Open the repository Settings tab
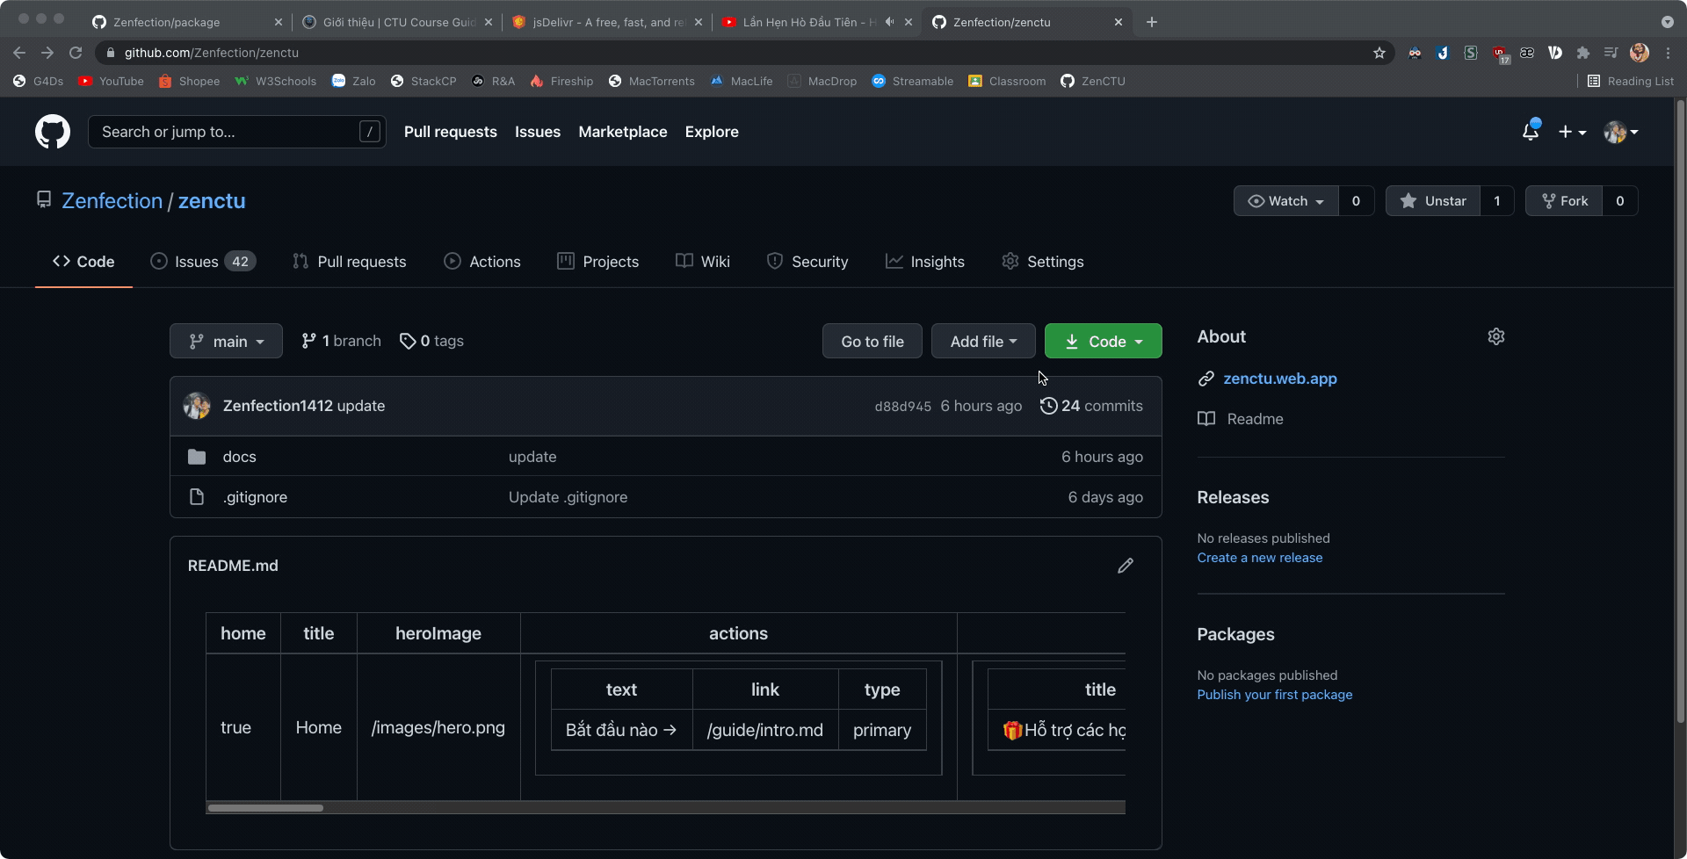Viewport: 1687px width, 859px height. tap(1043, 262)
